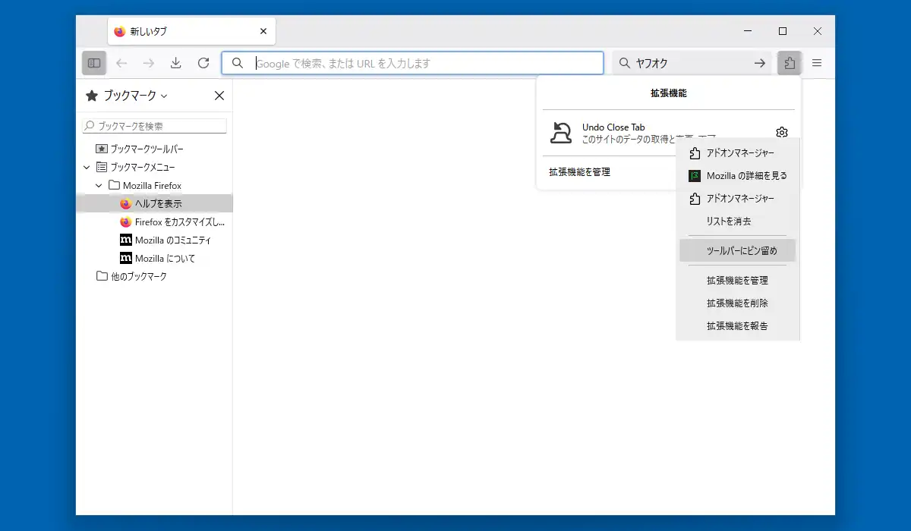Click the Undo Close Tab extension icon
911x531 pixels.
(560, 133)
